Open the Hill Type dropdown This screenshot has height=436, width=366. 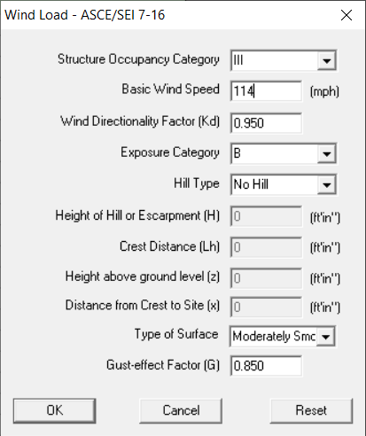(326, 185)
